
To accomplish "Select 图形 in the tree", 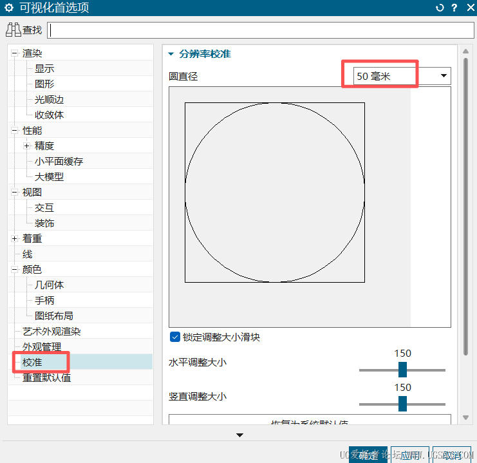I will coord(44,84).
